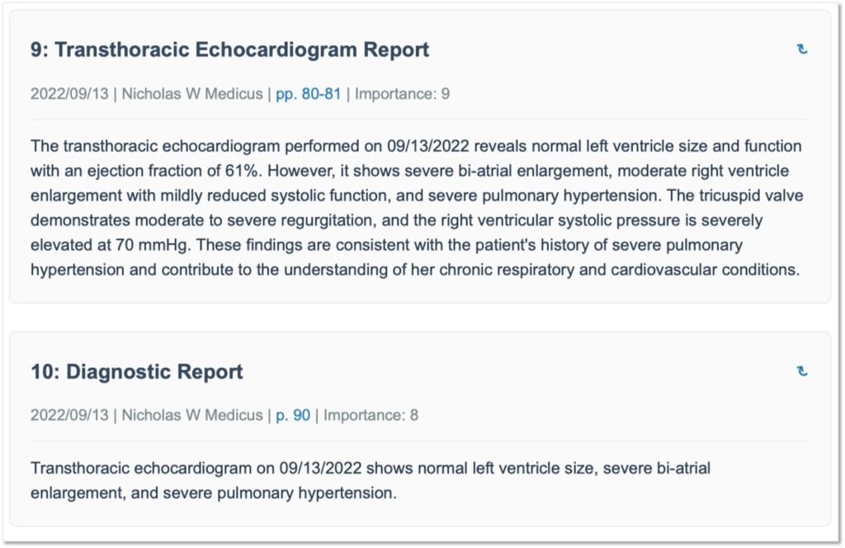Open the pp. 80-81 page link
This screenshot has width=845, height=548.
tap(308, 93)
